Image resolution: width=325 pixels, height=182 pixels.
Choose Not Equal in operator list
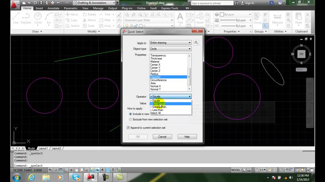[x=170, y=104]
